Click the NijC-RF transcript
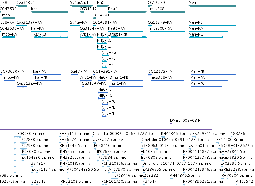The width and height of the screenshot is (255, 186). pos(104,67)
